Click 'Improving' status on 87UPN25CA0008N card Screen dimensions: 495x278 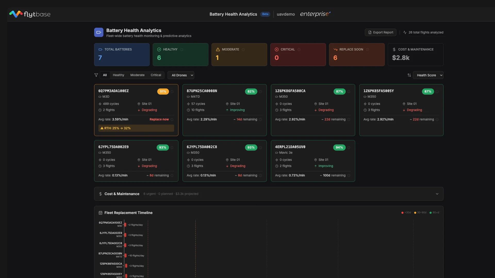pos(237,110)
